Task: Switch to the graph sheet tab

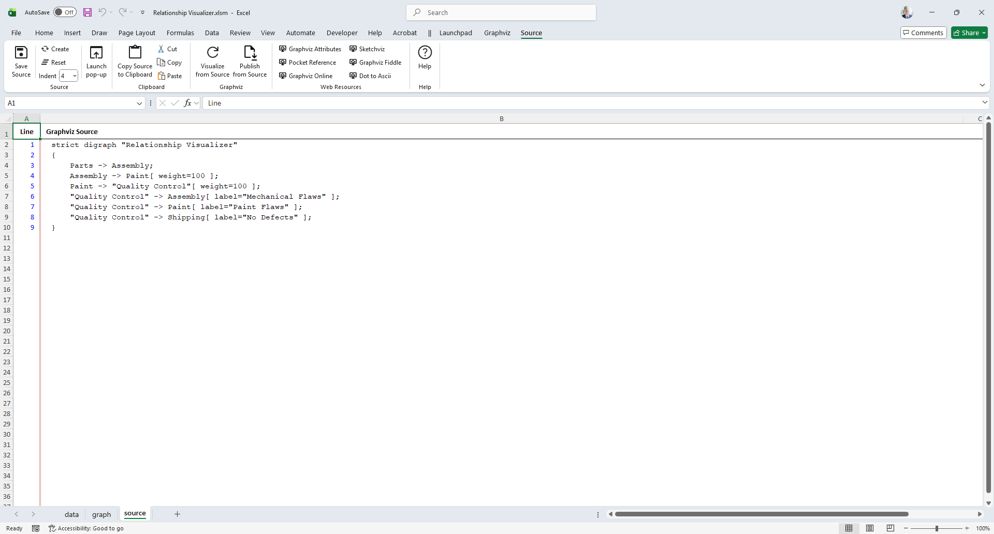Action: (x=101, y=514)
